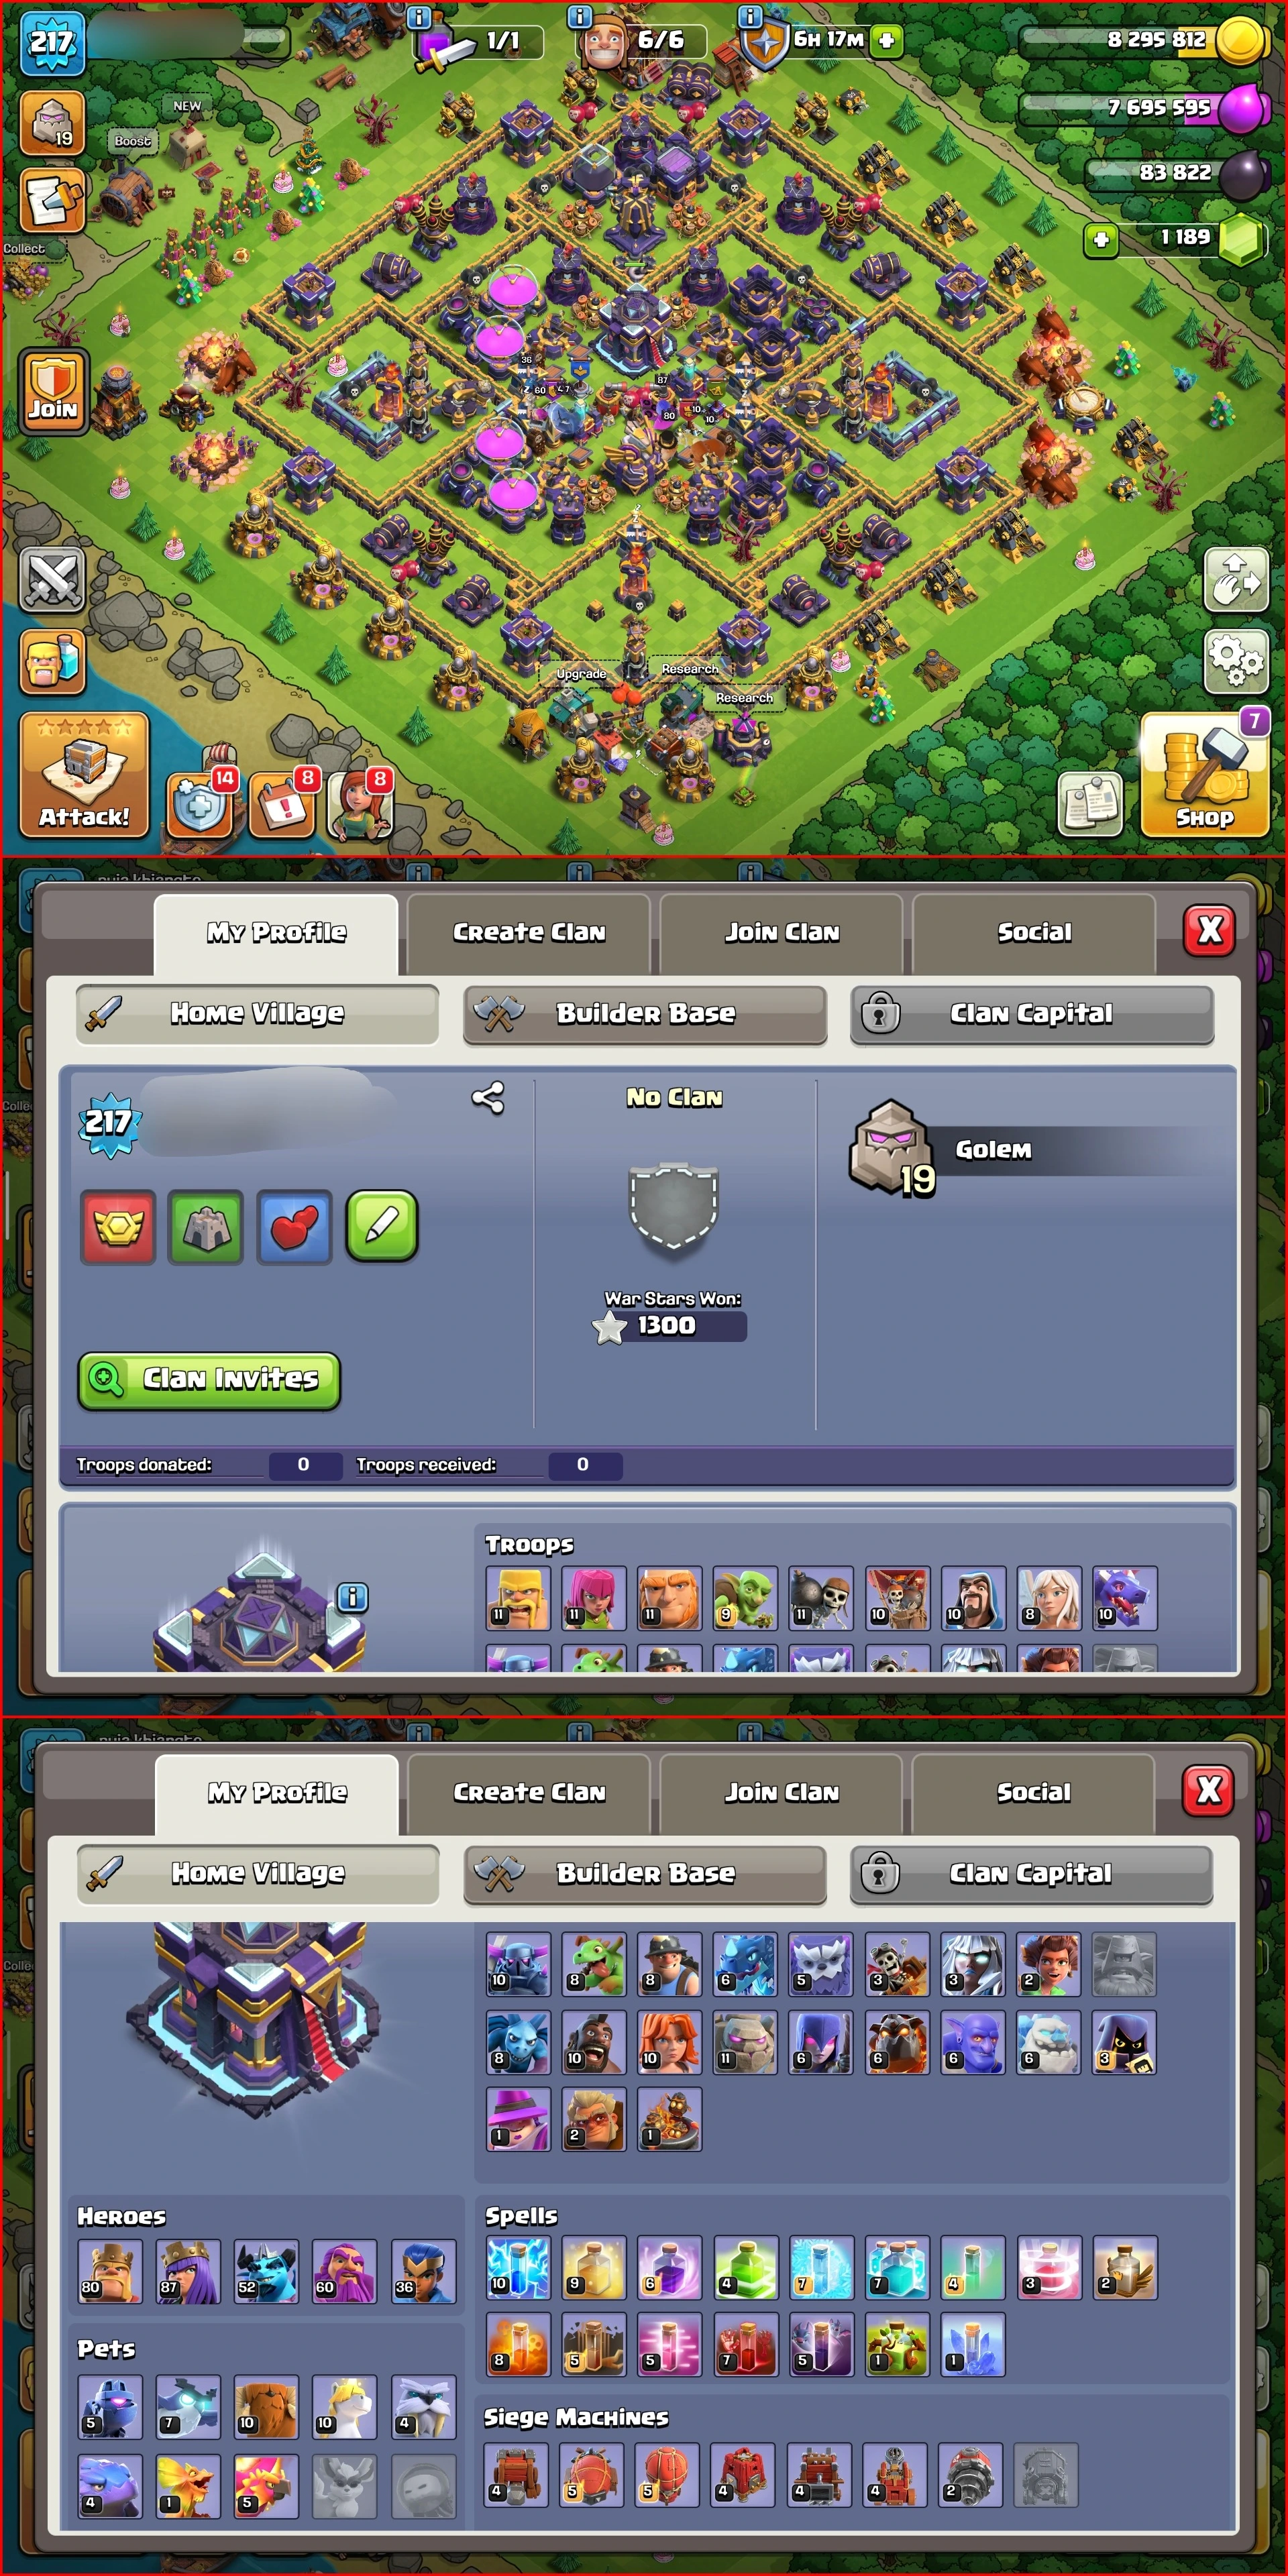Open the settings gears icon

tap(1236, 661)
